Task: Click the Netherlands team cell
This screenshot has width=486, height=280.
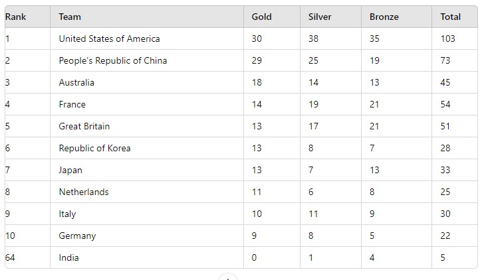Action: click(x=84, y=192)
